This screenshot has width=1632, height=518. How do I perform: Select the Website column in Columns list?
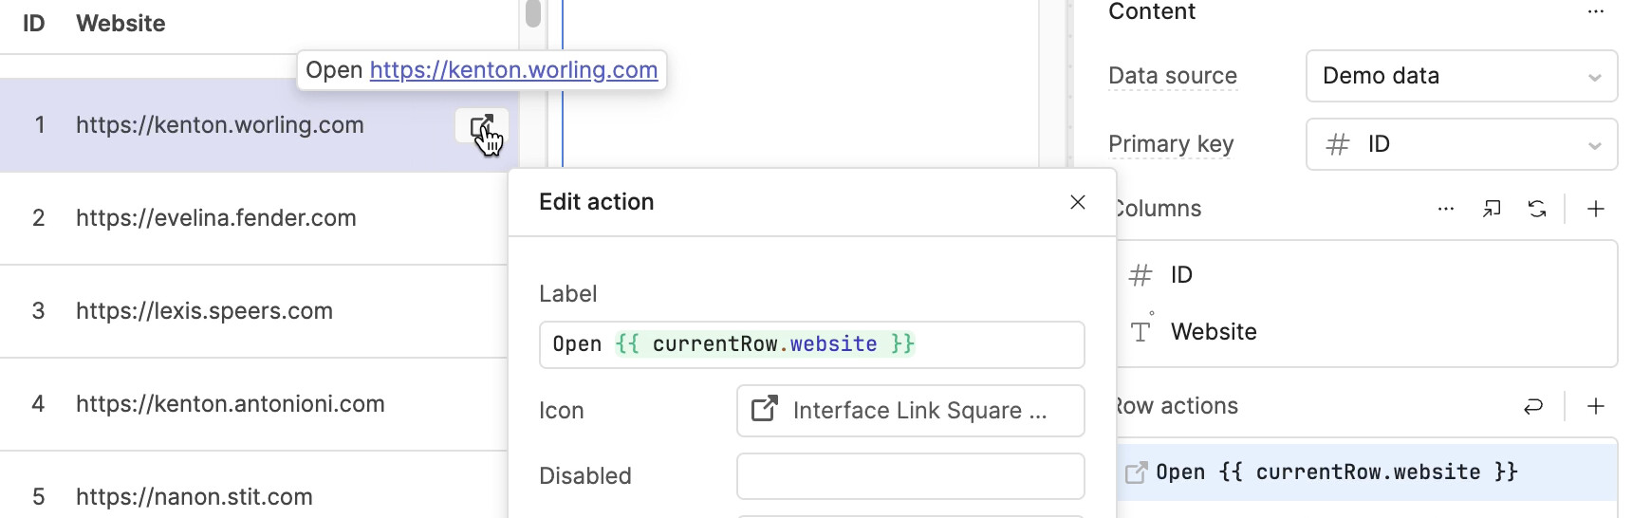click(x=1213, y=332)
